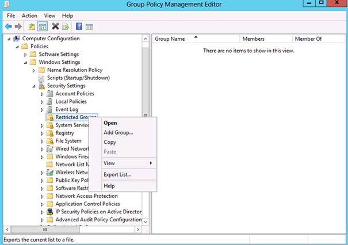
Task: Toggle Show/Hide Console Tree toolbar icon
Action: click(43, 26)
